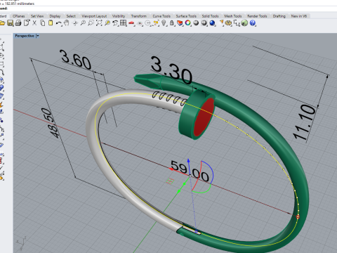
Task: Select the Explode tool in left sidebar
Action: pos(1,104)
